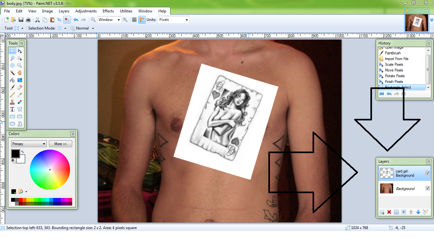Image resolution: width=434 pixels, height=244 pixels.
Task: Click the New file toolbar icon
Action: (x=6, y=20)
